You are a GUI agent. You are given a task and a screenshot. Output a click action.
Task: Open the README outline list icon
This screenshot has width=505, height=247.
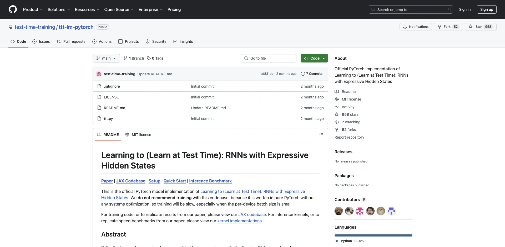click(321, 135)
